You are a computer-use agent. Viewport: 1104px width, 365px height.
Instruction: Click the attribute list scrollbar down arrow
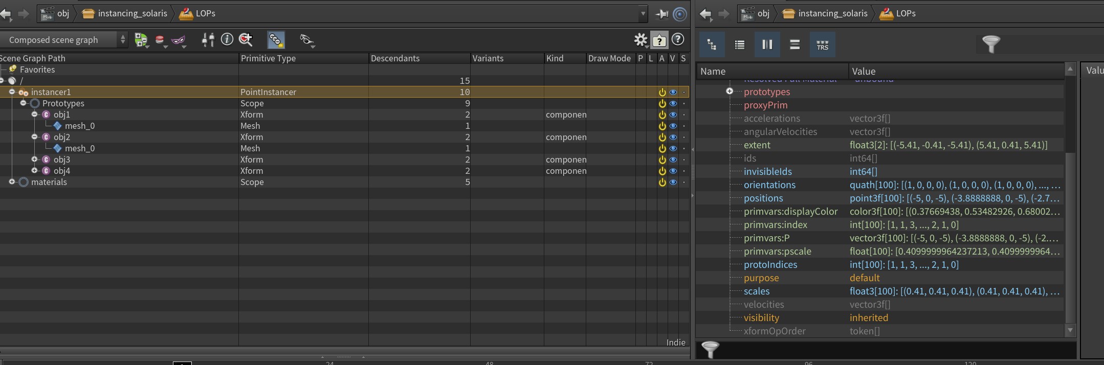[x=1070, y=330]
